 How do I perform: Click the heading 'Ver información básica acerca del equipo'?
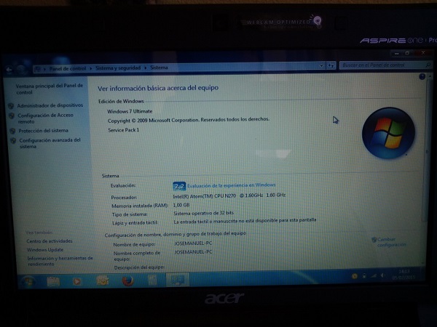coord(158,88)
